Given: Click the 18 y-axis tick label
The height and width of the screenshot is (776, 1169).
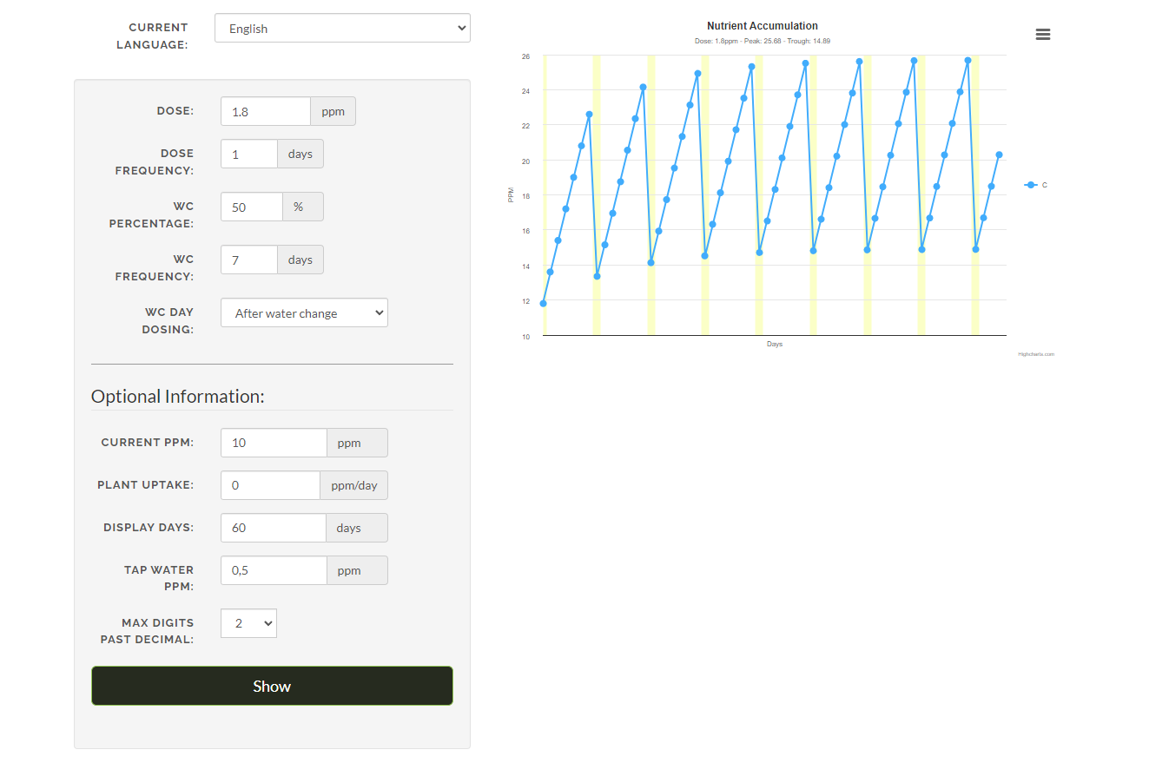Looking at the screenshot, I should coord(525,196).
